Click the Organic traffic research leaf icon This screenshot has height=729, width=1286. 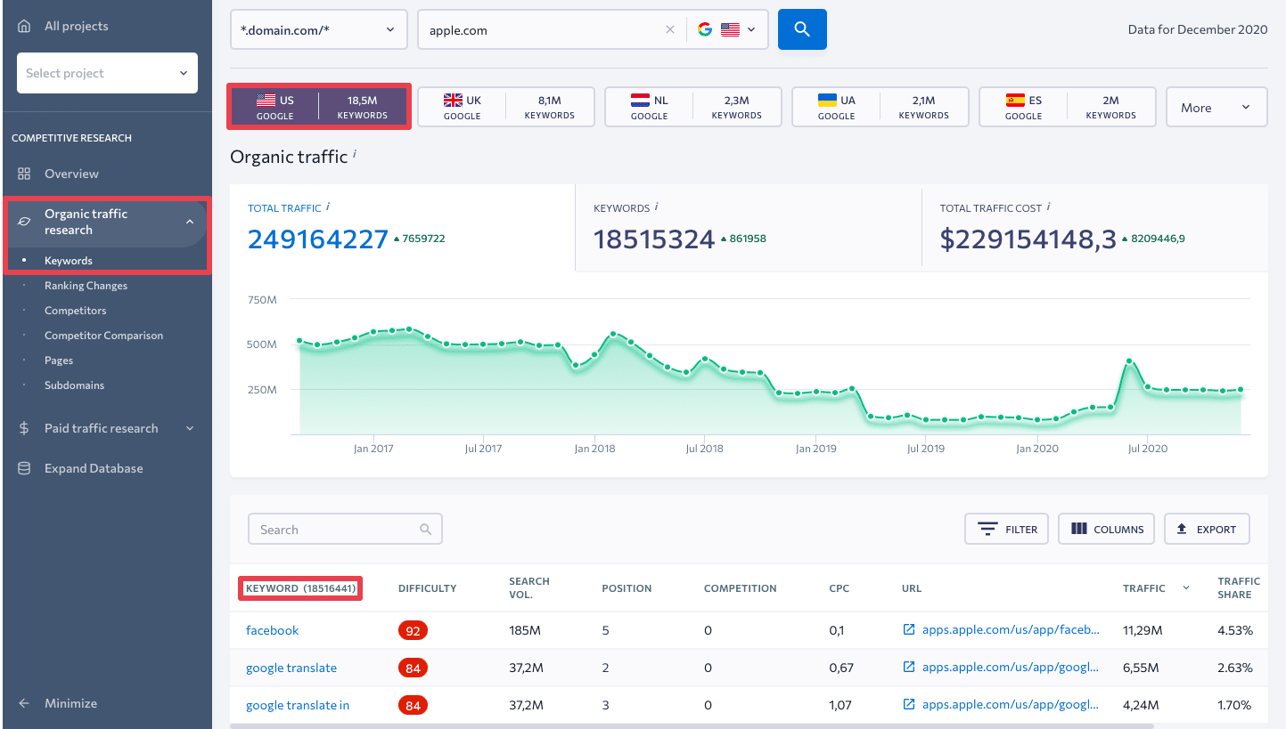tap(24, 222)
